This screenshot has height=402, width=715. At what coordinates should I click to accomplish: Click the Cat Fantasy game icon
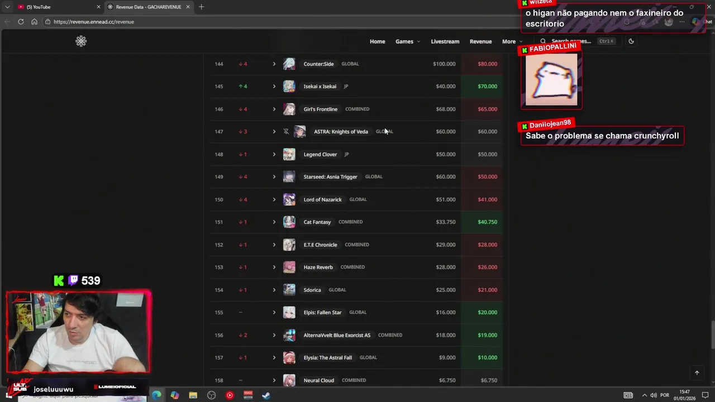pos(289,222)
